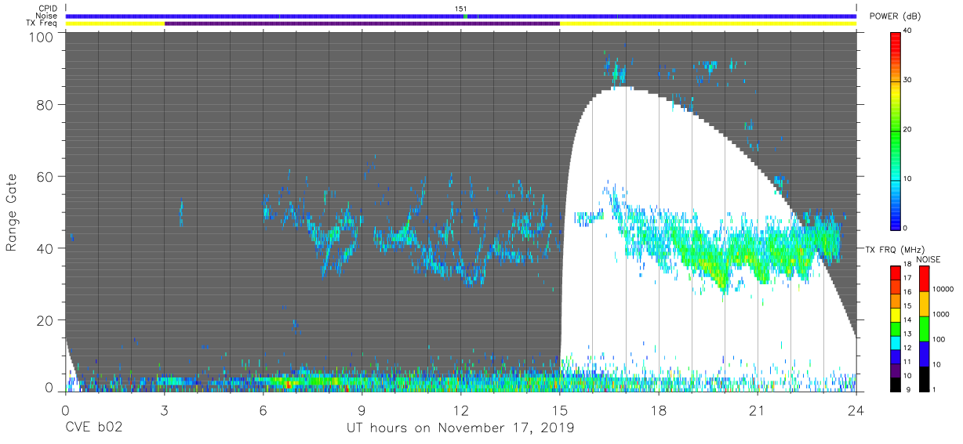Select the 1000 noise legend label
This screenshot has width=963, height=444.
click(x=941, y=314)
